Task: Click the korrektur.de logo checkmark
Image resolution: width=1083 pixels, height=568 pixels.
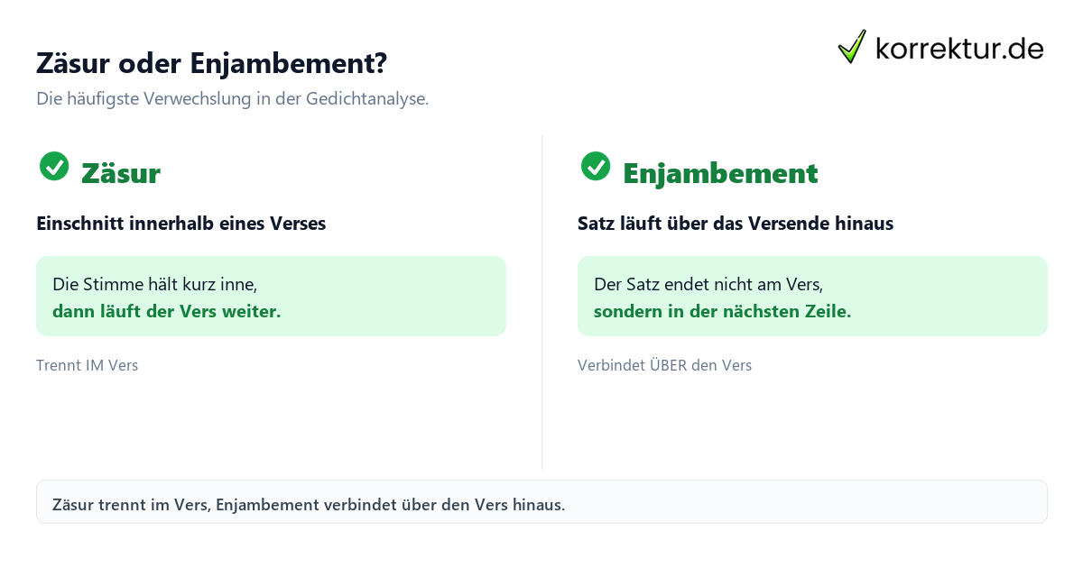Action: (852, 47)
